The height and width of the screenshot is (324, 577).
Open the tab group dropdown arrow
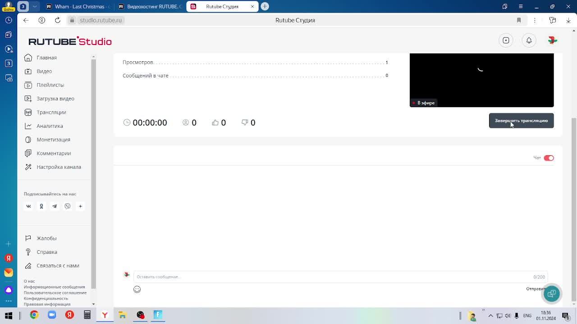tap(35, 6)
